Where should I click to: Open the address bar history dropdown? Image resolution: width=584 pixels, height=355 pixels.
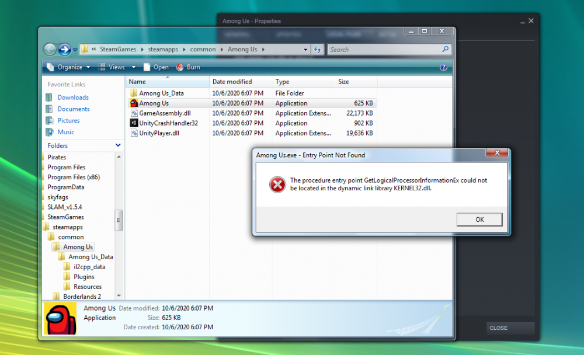coord(306,50)
